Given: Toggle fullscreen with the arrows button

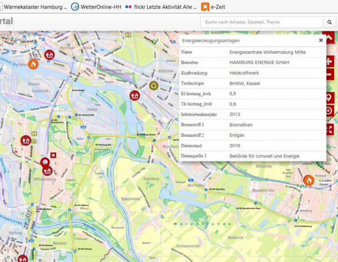Looking at the screenshot, I should click(329, 129).
